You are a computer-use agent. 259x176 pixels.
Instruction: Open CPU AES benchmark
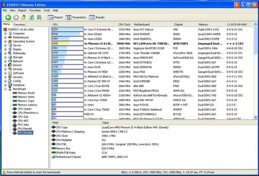[23, 121]
